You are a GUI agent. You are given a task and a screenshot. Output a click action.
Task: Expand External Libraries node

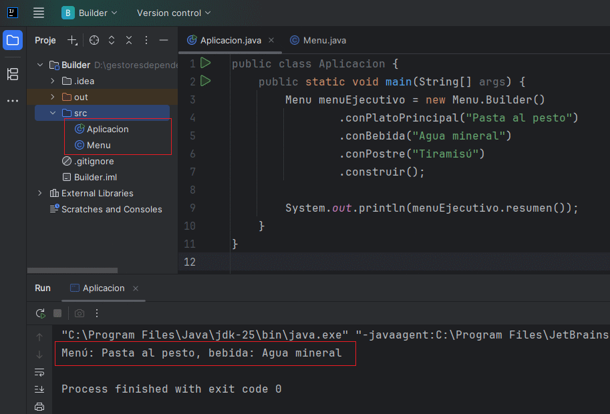pyautogui.click(x=40, y=193)
